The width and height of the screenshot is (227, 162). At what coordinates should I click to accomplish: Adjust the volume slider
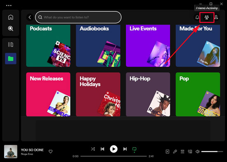click(212, 152)
